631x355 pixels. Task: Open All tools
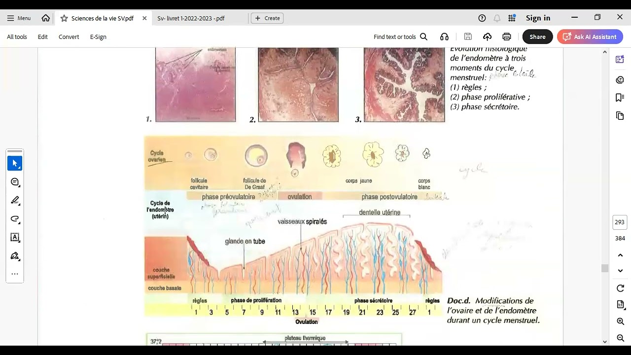[x=17, y=37]
